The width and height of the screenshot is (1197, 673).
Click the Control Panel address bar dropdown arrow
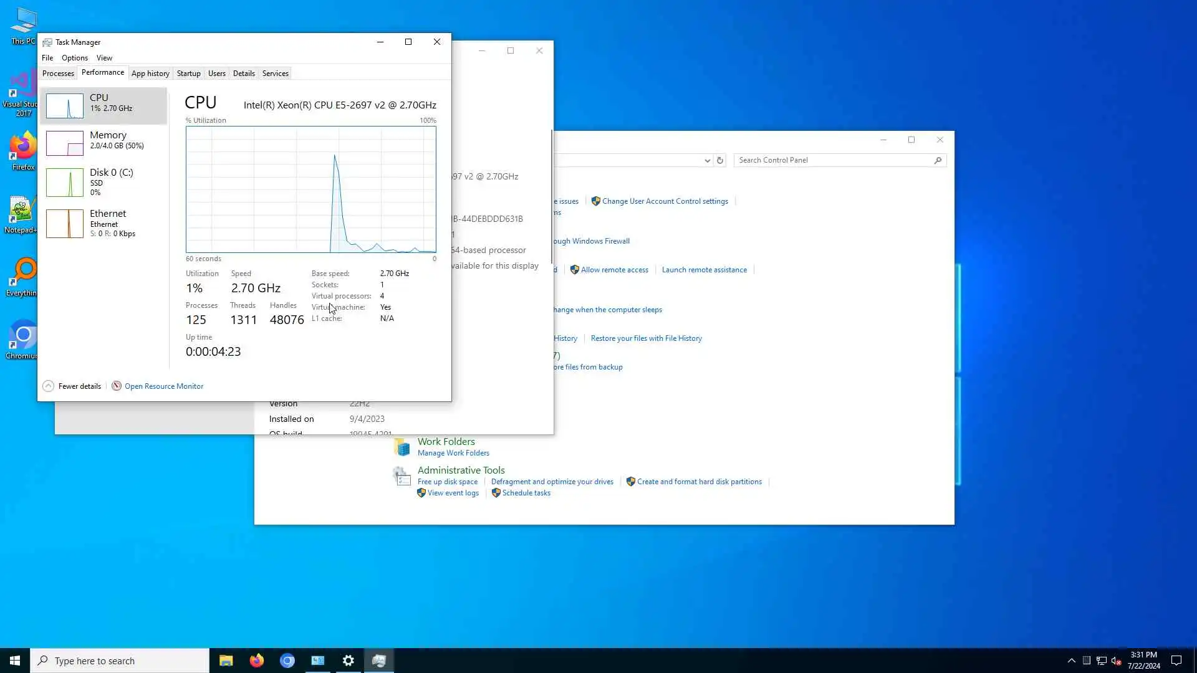tap(707, 161)
